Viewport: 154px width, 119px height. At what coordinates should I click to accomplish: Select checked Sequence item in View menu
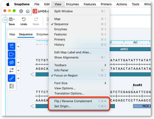79,24
